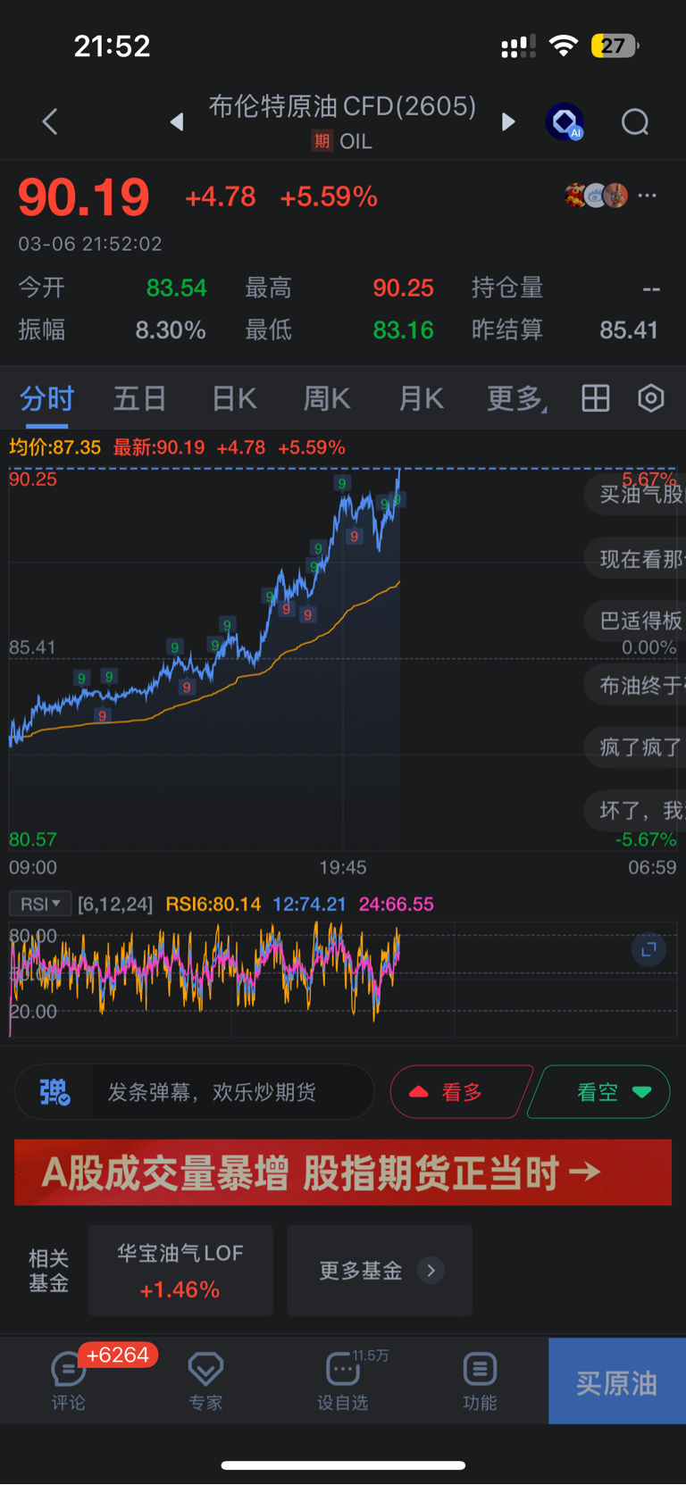Tap the RSI oscillator sub-chart
Viewport: 686px width, 1485px height.
tap(343, 979)
